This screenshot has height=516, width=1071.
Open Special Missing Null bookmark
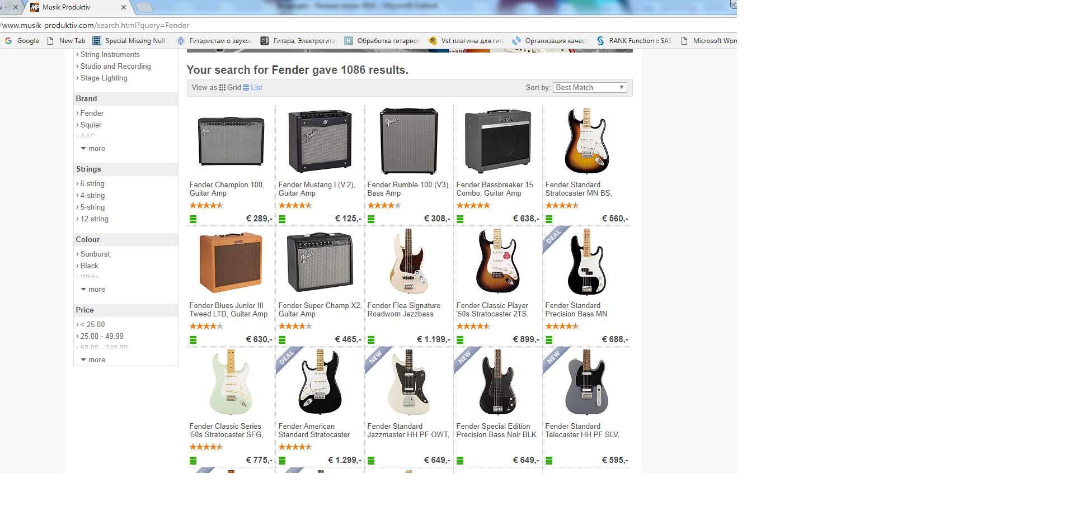130,41
